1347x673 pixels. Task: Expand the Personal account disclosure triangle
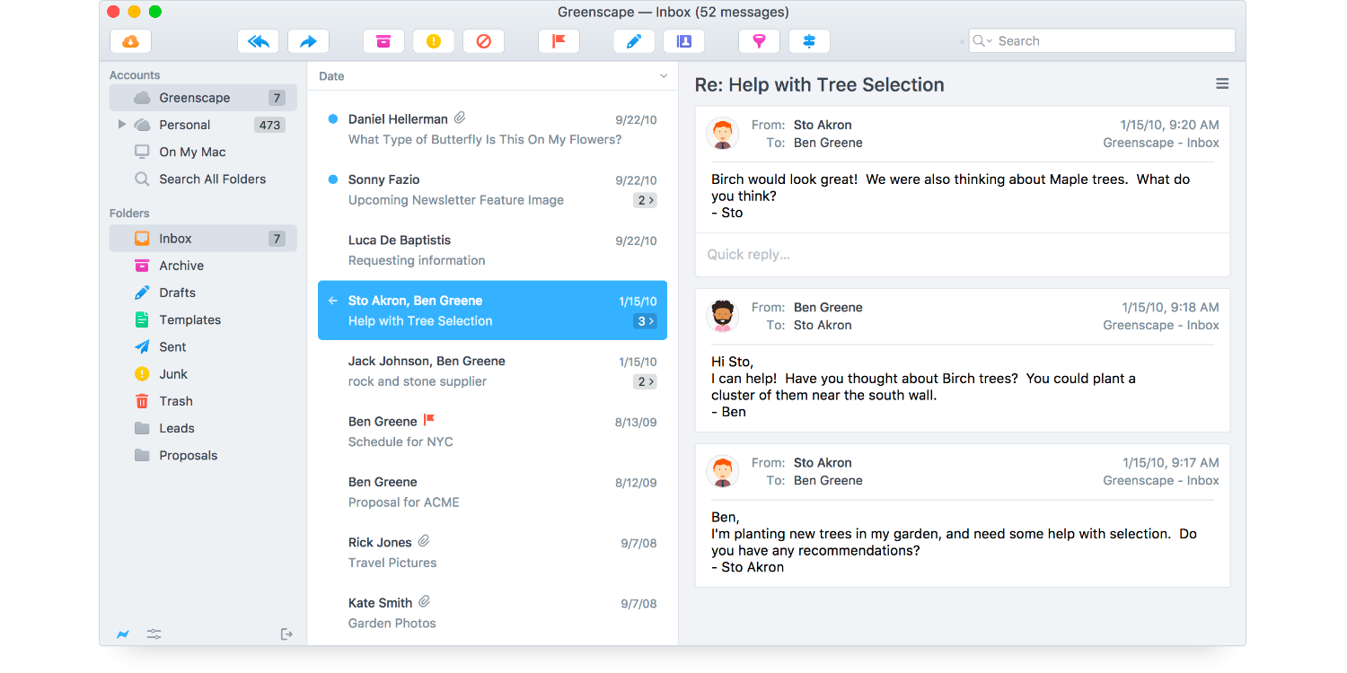122,125
